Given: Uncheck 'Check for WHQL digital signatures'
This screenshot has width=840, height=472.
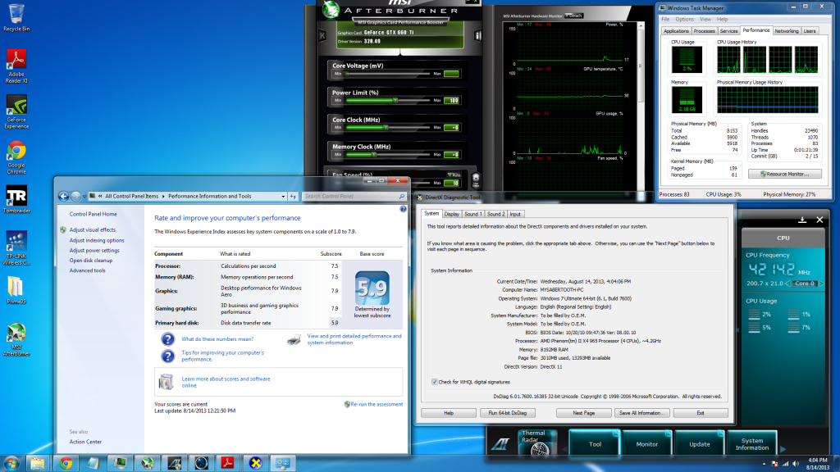Looking at the screenshot, I should tap(435, 382).
